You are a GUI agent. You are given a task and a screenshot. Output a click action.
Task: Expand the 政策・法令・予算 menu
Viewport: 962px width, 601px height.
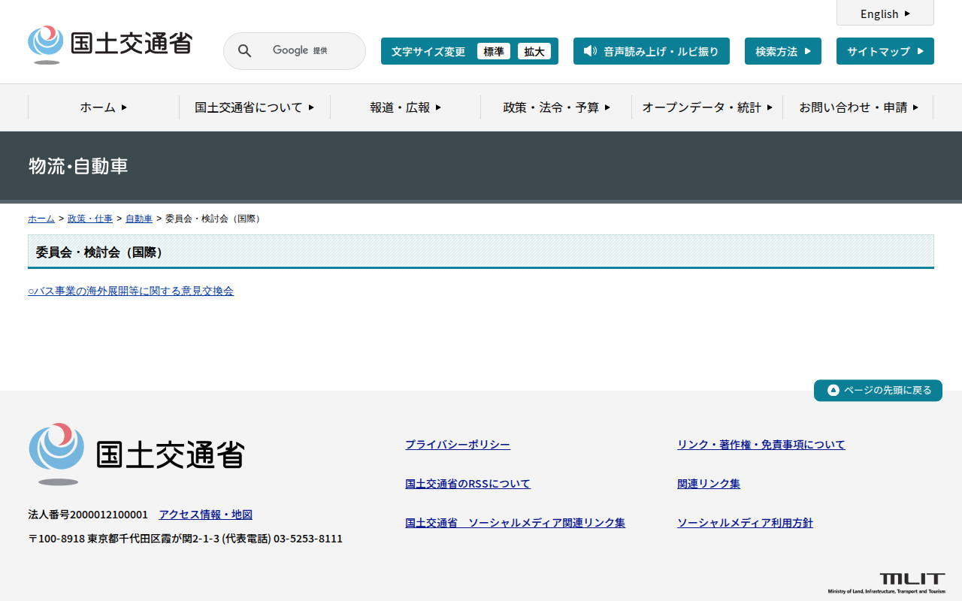[556, 107]
